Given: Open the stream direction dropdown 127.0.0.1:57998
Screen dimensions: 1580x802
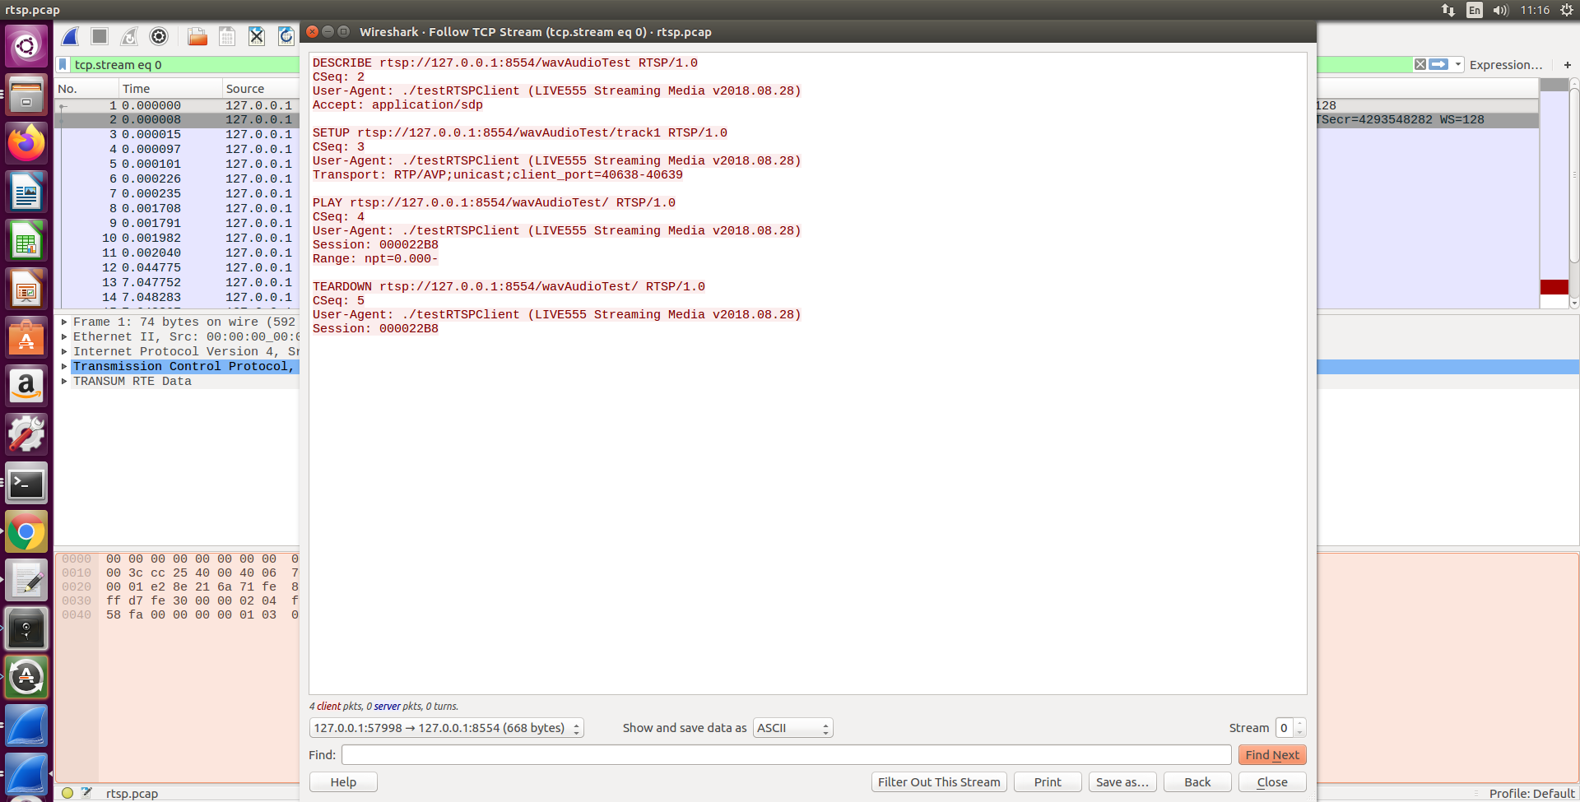Looking at the screenshot, I should 446,728.
